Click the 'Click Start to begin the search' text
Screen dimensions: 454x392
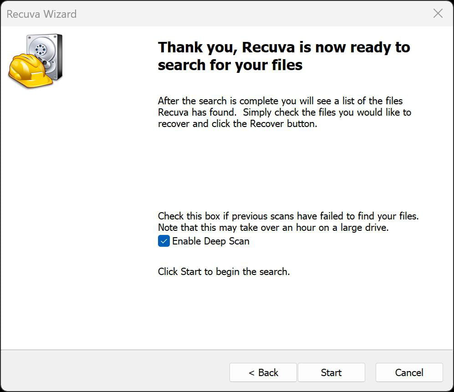(x=224, y=271)
